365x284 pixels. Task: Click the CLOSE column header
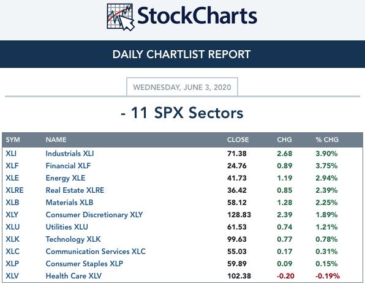tap(238, 140)
